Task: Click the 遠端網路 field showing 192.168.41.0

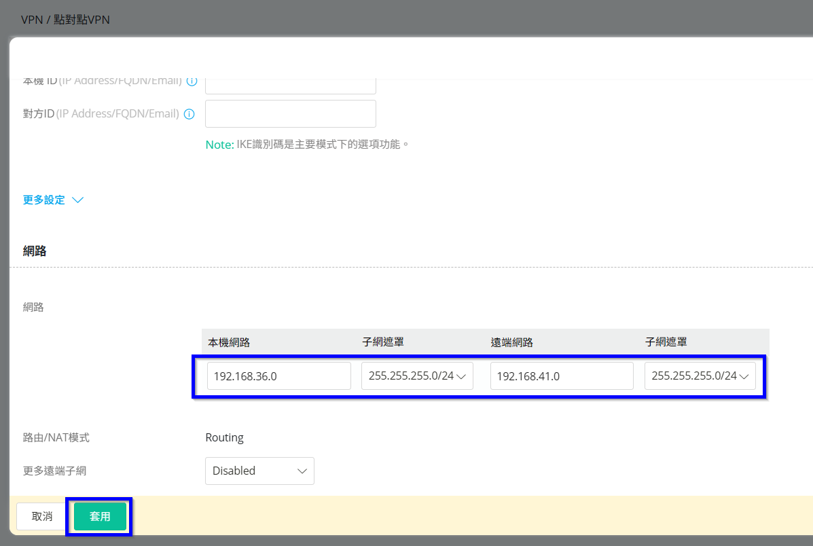Action: (x=561, y=376)
